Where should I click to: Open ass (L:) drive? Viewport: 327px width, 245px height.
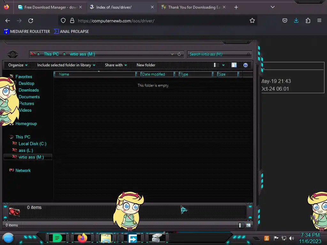(x=26, y=150)
